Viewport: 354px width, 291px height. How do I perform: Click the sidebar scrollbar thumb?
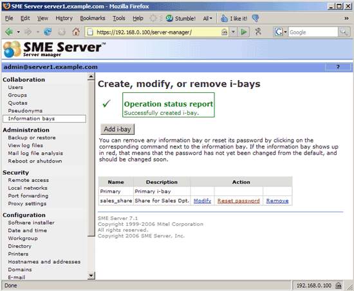(x=91, y=158)
